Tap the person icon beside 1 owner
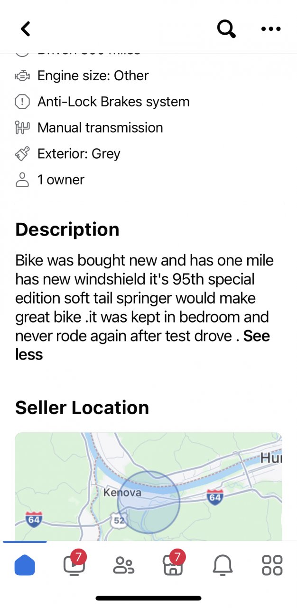Screen dimensions: 297x608 point(22,180)
